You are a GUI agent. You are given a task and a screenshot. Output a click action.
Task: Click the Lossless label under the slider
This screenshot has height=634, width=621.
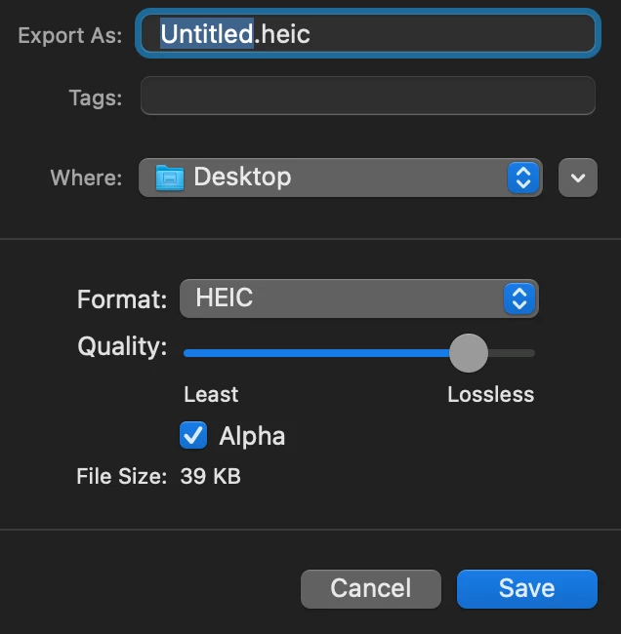tap(490, 394)
